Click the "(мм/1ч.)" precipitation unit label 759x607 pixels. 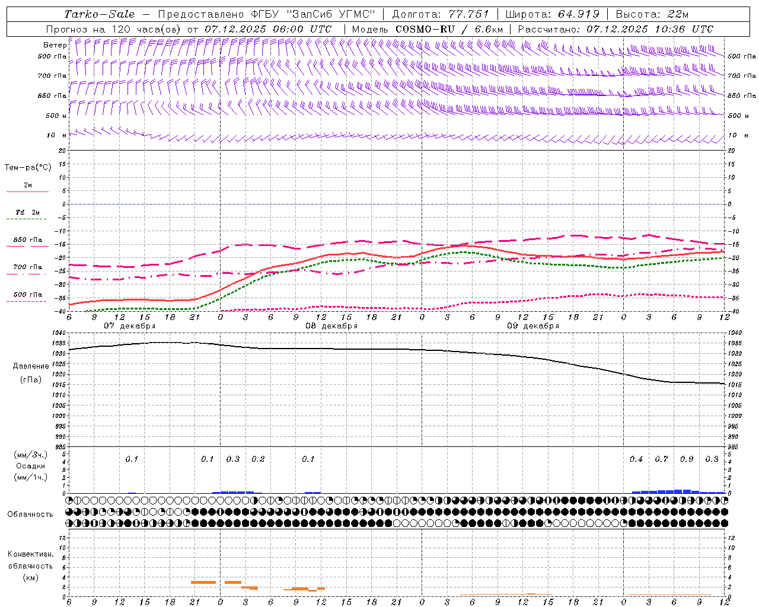pos(31,477)
